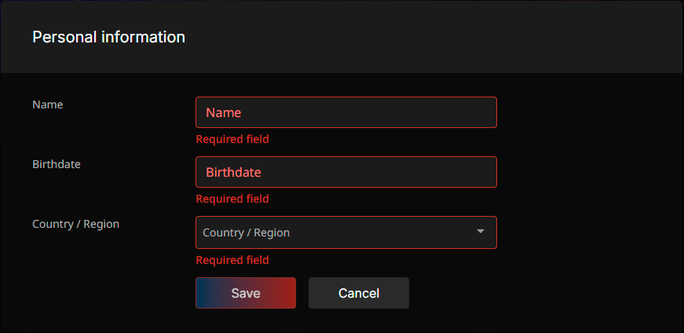Click the Required field error under Name

click(232, 139)
